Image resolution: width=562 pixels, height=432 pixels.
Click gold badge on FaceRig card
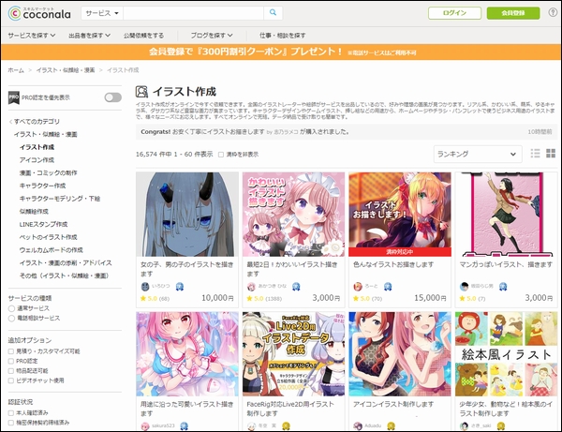coord(286,425)
